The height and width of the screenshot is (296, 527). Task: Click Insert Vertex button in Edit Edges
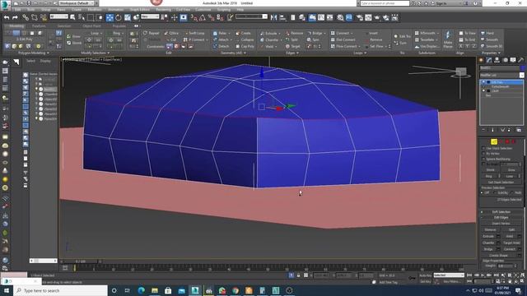tap(501, 224)
